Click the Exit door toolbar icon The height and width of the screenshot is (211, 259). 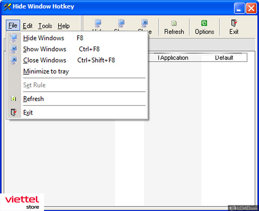(x=234, y=23)
